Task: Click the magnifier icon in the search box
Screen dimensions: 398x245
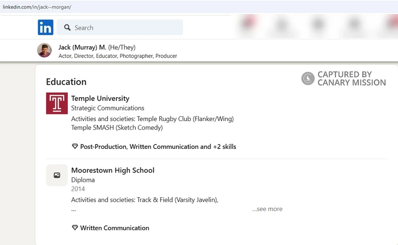Action: pyautogui.click(x=67, y=27)
